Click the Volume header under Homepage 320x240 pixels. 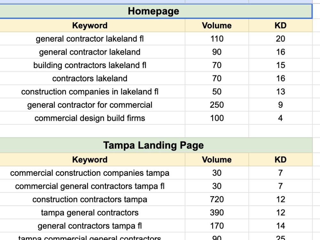[x=217, y=25]
